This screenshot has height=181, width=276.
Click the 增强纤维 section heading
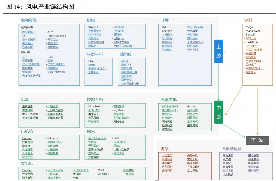(x=29, y=20)
